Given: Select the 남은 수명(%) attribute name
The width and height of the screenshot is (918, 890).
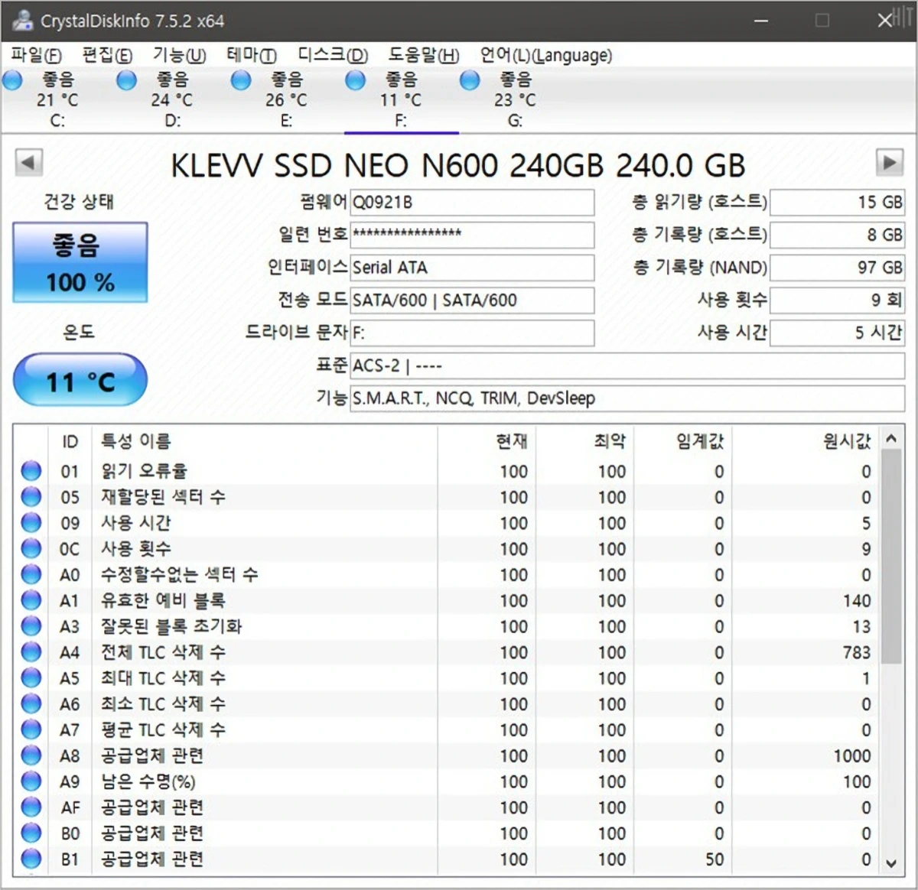Looking at the screenshot, I should click(x=148, y=781).
